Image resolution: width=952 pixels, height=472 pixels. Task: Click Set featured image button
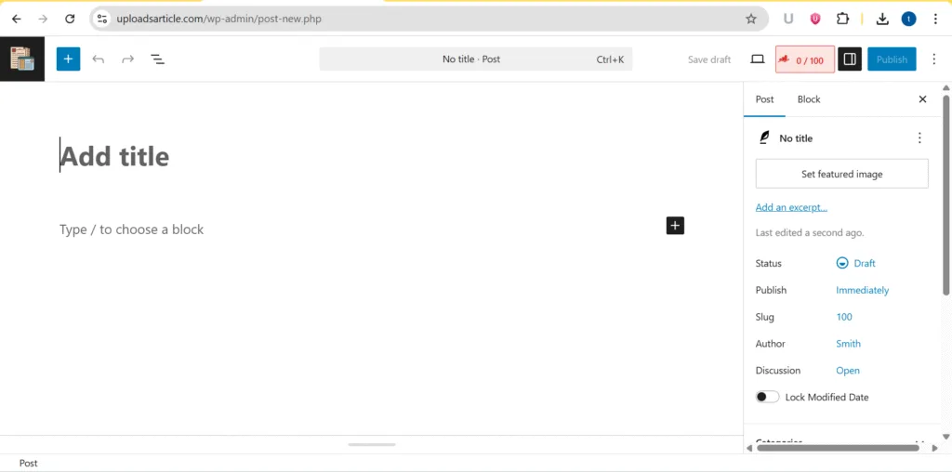(x=842, y=174)
